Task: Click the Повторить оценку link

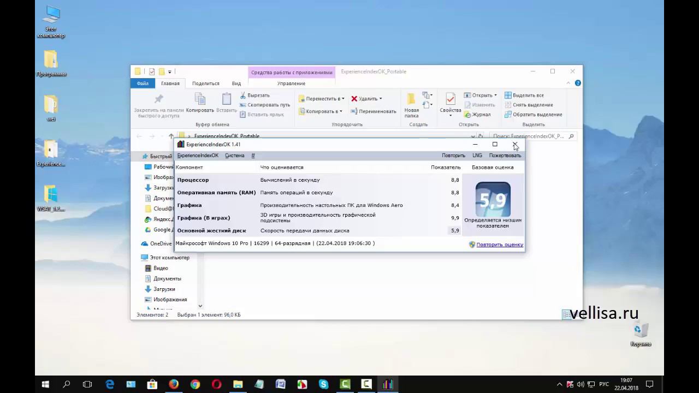Action: coord(500,245)
